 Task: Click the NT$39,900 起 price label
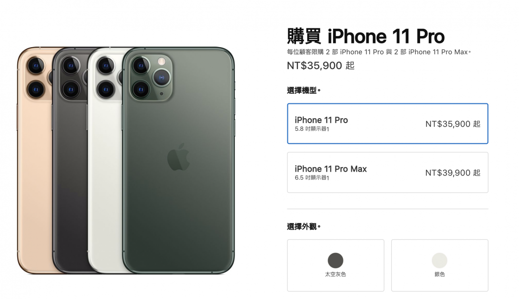pos(453,173)
